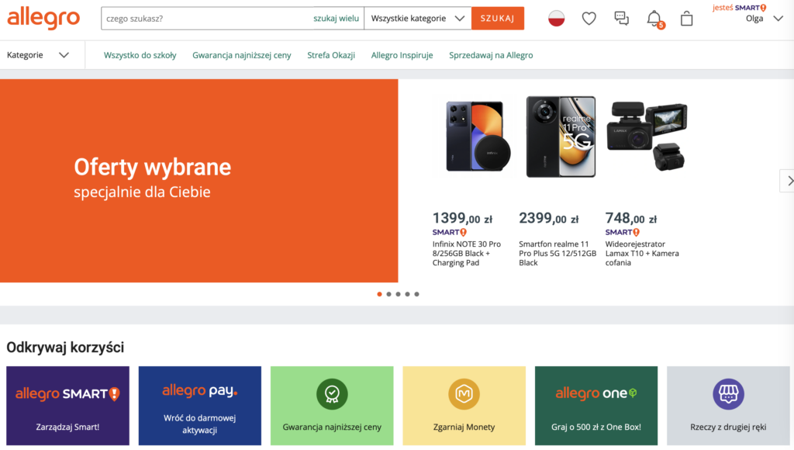The height and width of the screenshot is (450, 794).
Task: Click the Gwarancja najniższej ceny badge icon
Action: (332, 394)
